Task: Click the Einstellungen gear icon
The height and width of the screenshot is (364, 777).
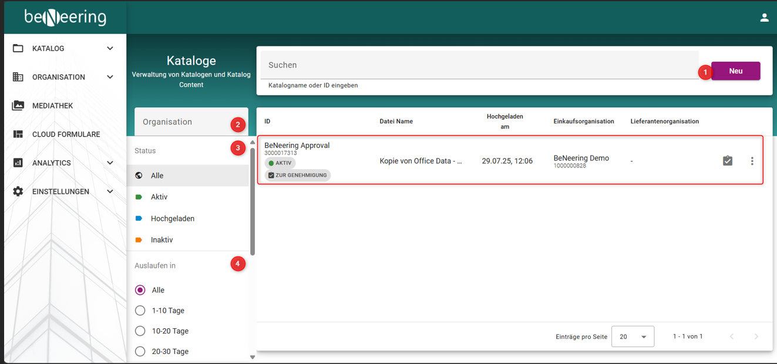Action: tap(18, 191)
